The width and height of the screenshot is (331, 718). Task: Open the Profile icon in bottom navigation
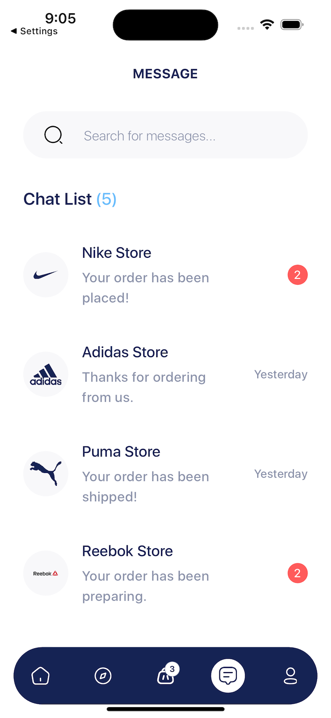291,676
